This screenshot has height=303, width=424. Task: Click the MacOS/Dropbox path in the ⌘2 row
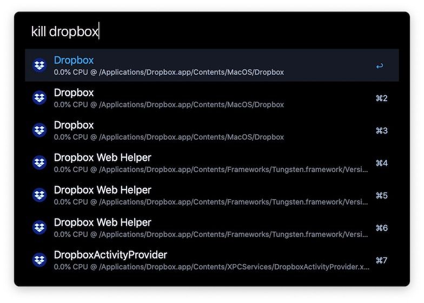(x=191, y=105)
